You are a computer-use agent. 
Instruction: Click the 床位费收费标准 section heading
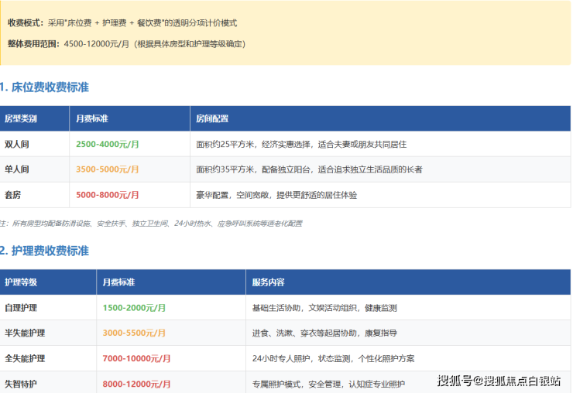pyautogui.click(x=45, y=87)
